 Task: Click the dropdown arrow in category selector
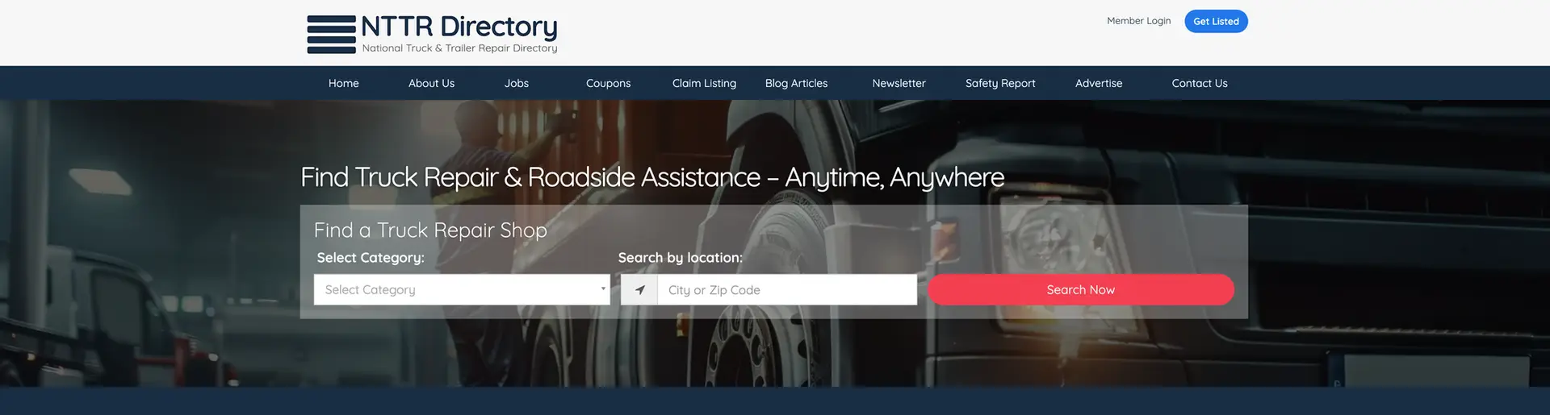[602, 289]
